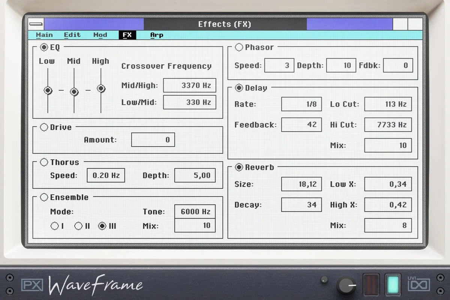Click the Phasor Depth value box
The width and height of the screenshot is (450, 300).
coord(342,65)
